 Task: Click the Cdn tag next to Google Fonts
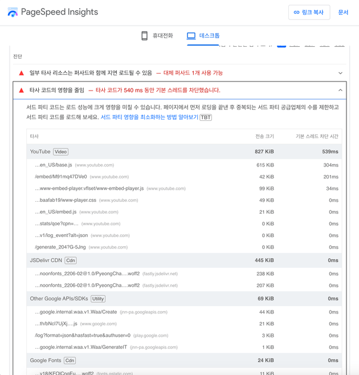coord(70,360)
